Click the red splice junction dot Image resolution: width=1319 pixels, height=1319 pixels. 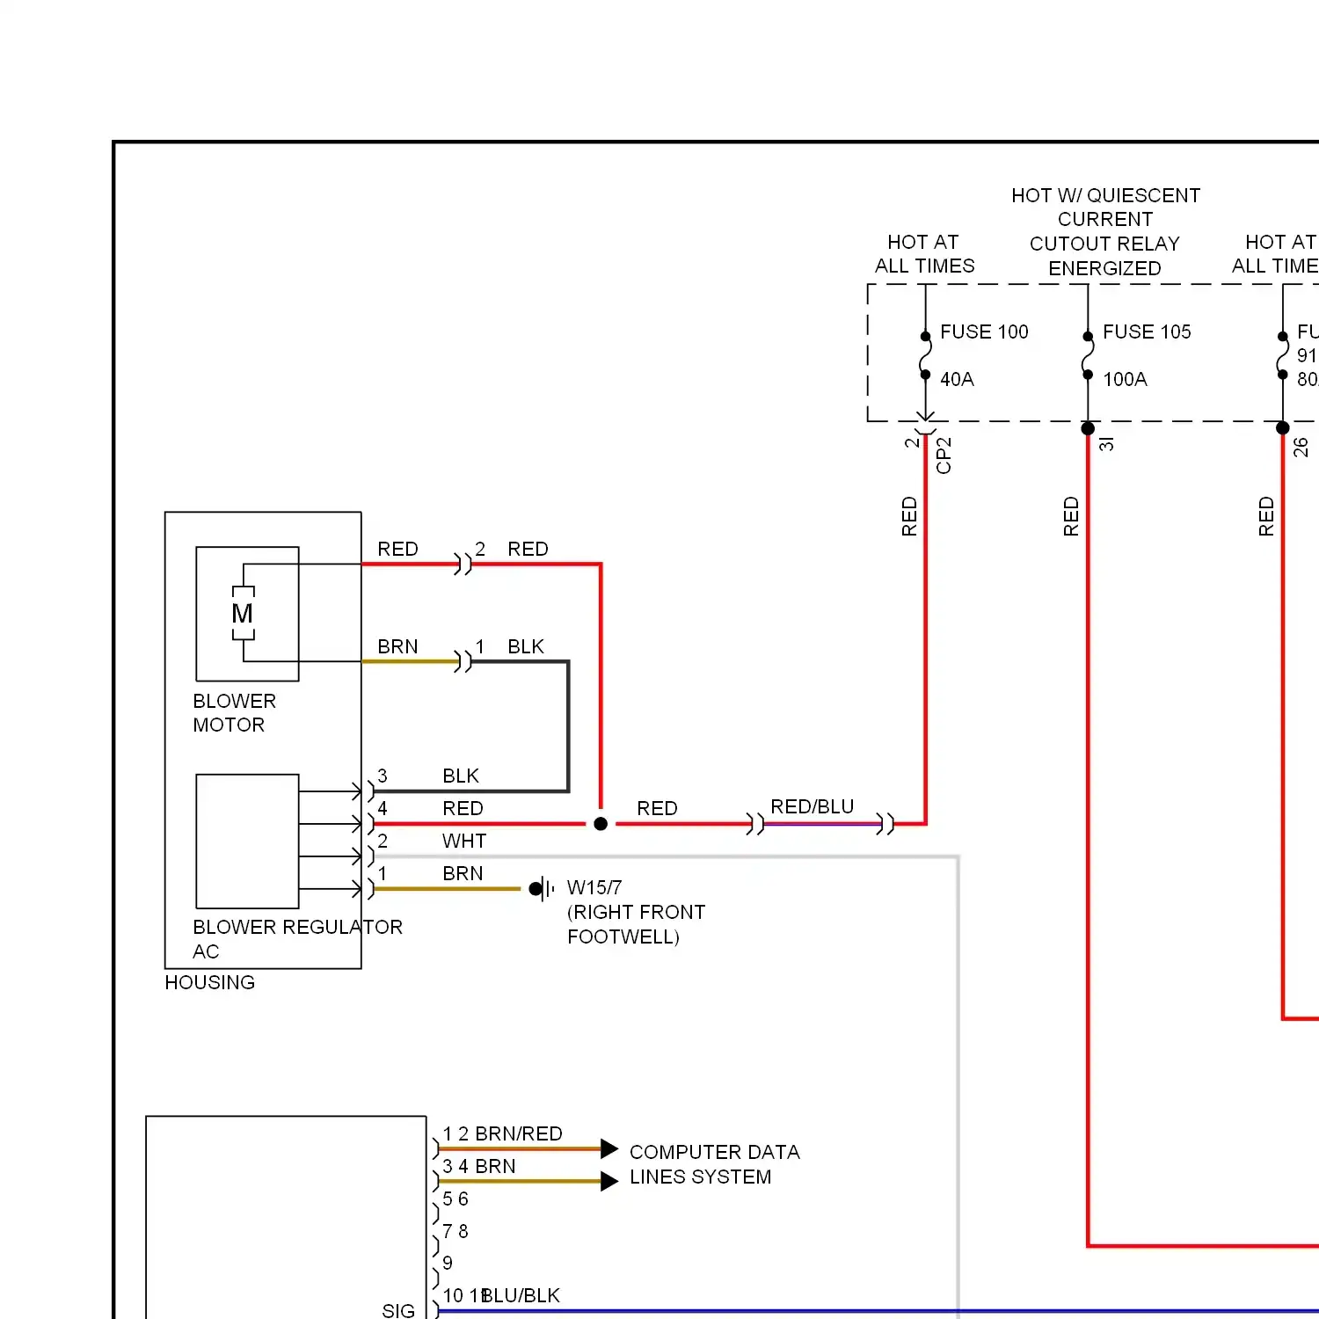click(601, 824)
